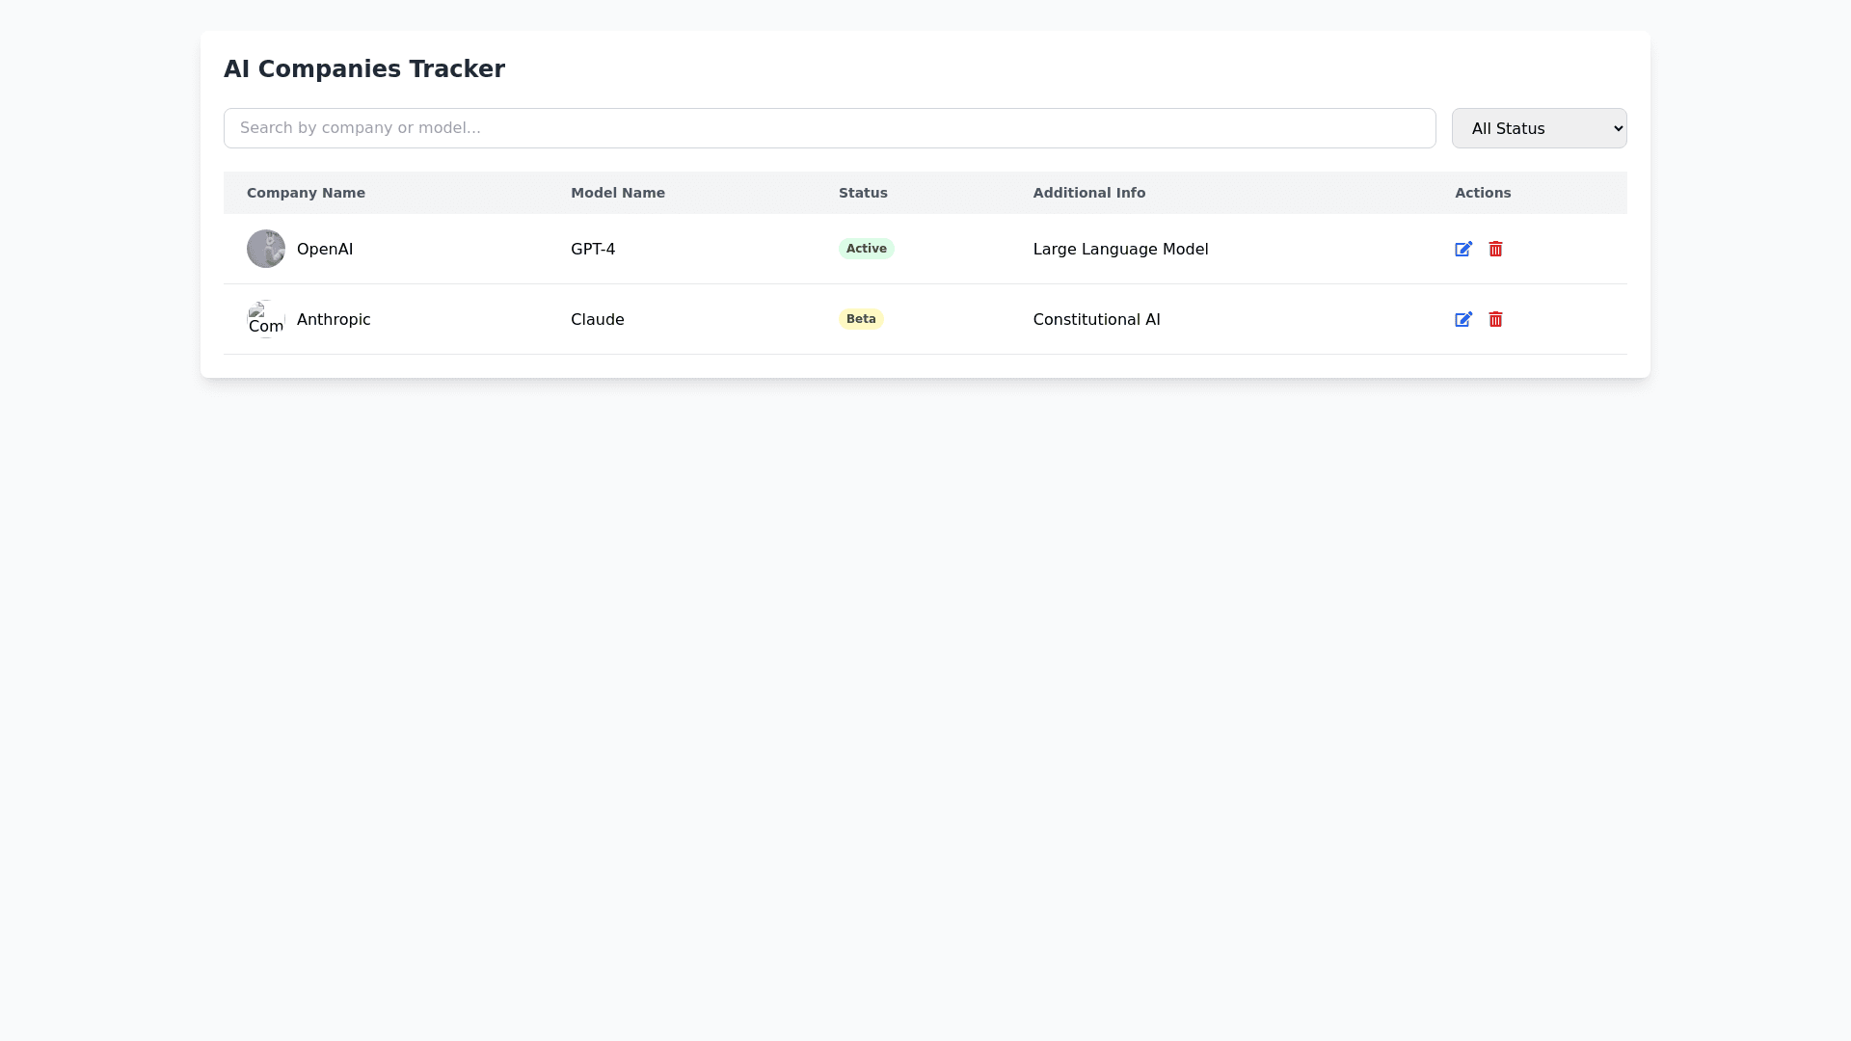Click the Model Name column header
Viewport: 1851px width, 1041px height.
point(617,193)
